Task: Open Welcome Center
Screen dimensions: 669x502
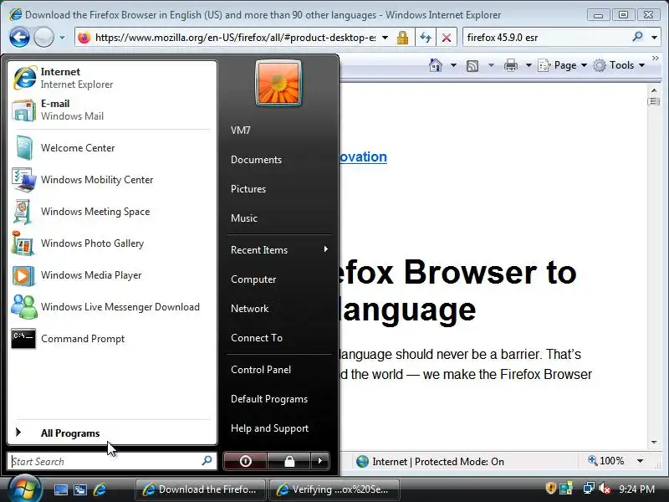Action: point(112,148)
